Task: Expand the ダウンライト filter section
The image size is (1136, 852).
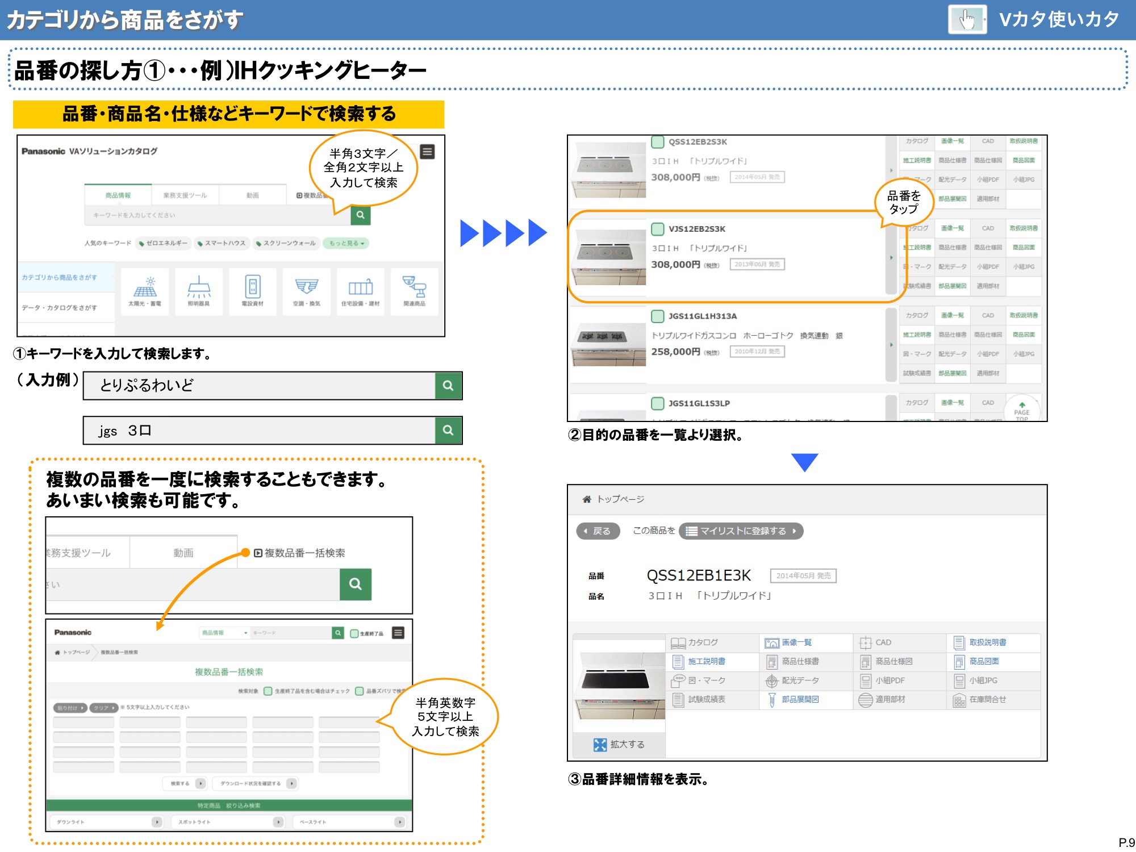Action: tap(156, 821)
